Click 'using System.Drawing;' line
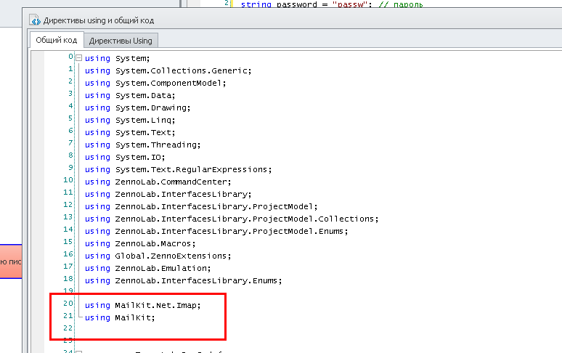 coord(137,108)
